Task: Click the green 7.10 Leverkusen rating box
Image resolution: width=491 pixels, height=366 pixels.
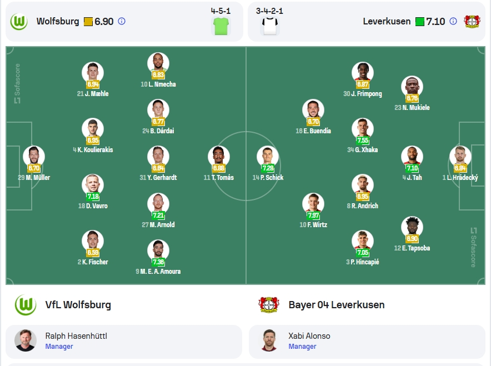Action: tap(419, 22)
